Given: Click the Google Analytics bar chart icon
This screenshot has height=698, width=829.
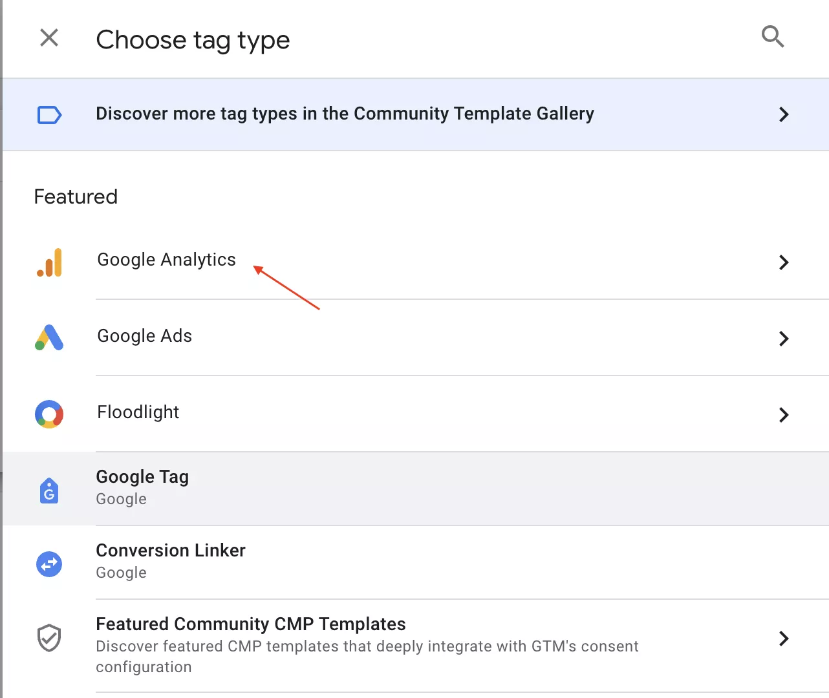Looking at the screenshot, I should [x=50, y=262].
